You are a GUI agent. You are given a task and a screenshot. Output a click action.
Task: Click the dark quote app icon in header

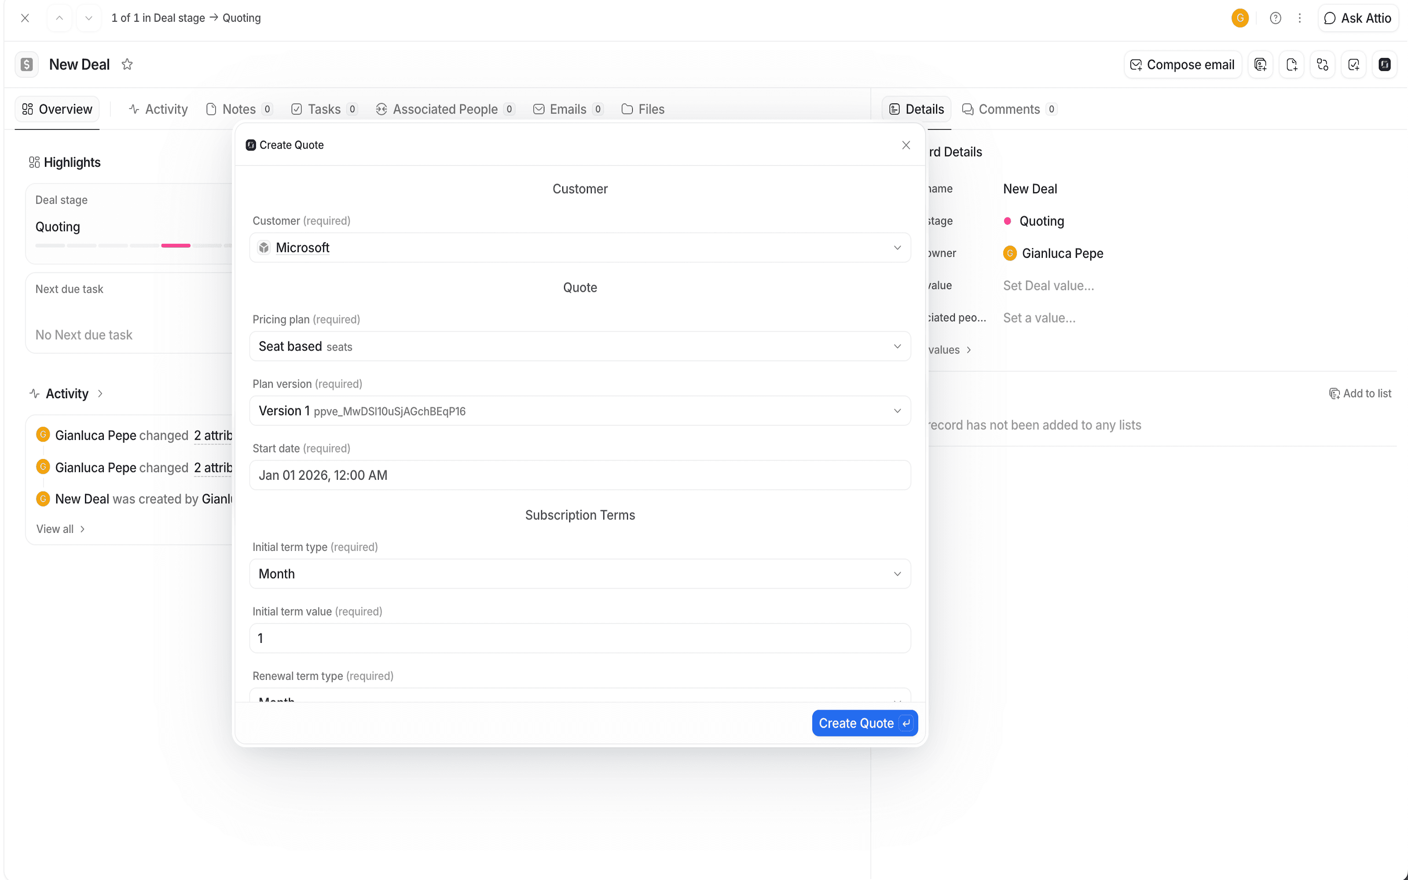(x=1385, y=65)
